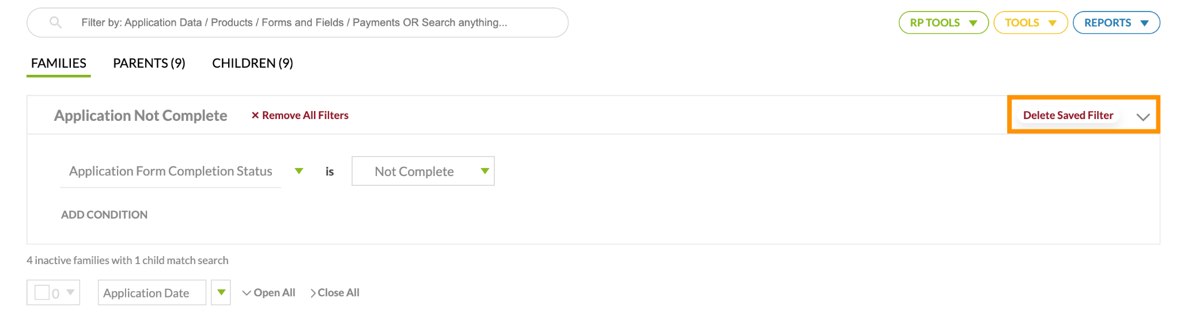The image size is (1180, 313).
Task: Click the X icon beside Remove All Filters
Action: click(x=255, y=116)
